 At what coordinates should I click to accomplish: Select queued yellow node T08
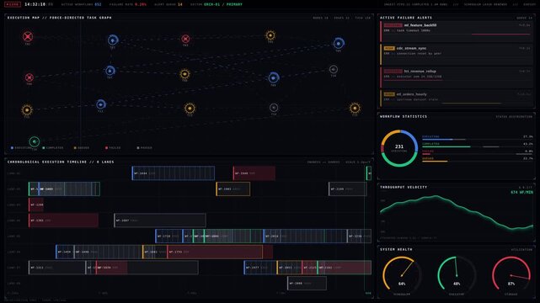[x=185, y=74]
